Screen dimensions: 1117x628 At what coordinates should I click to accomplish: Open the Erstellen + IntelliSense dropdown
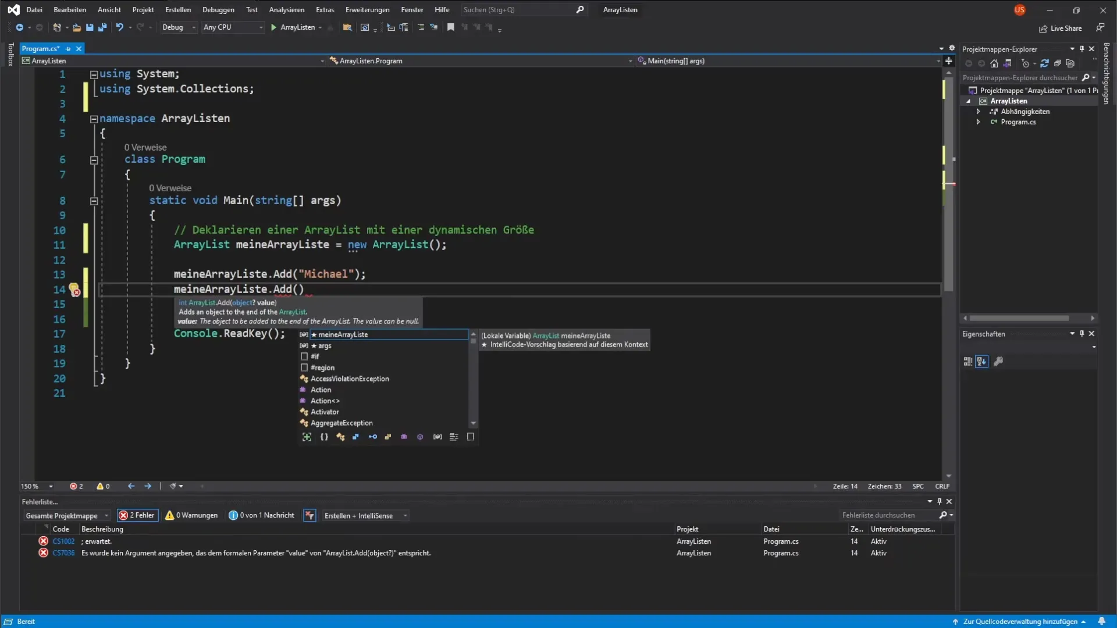tap(365, 515)
